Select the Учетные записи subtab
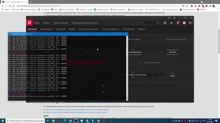 point(111,29)
